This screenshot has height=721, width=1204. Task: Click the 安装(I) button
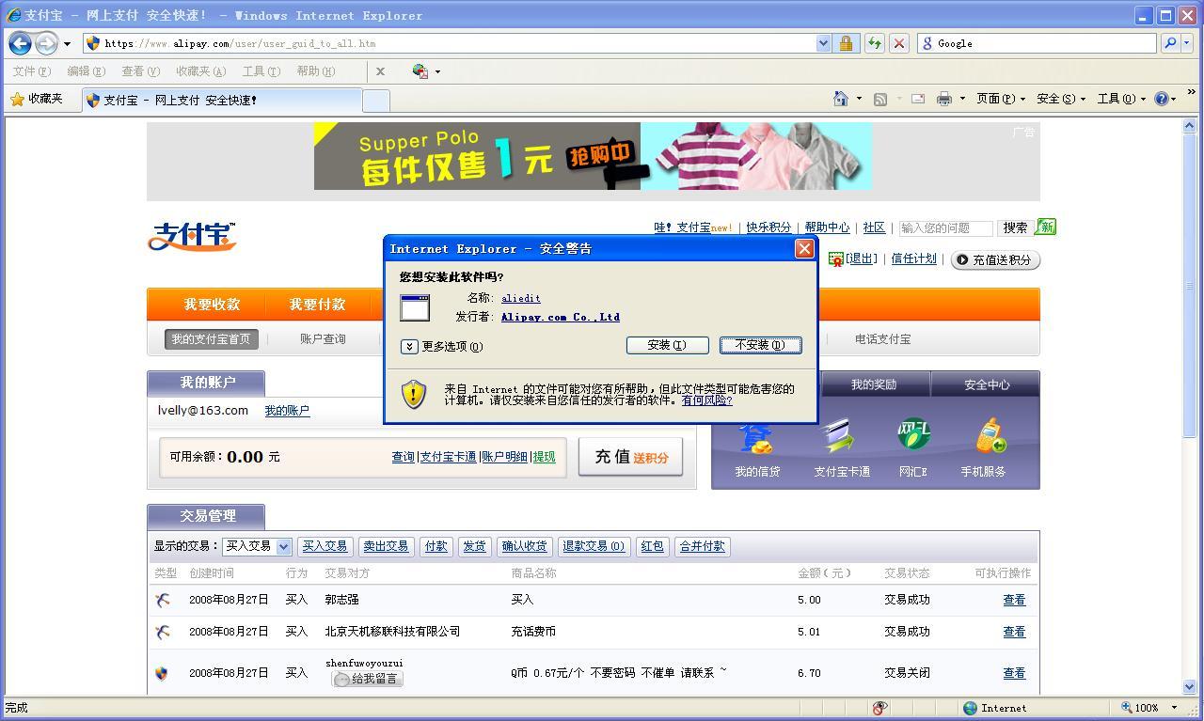click(x=667, y=345)
